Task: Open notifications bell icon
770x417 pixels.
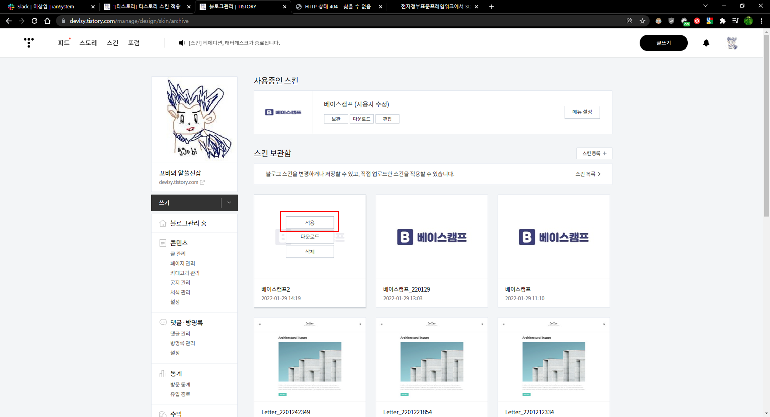Action: 706,43
